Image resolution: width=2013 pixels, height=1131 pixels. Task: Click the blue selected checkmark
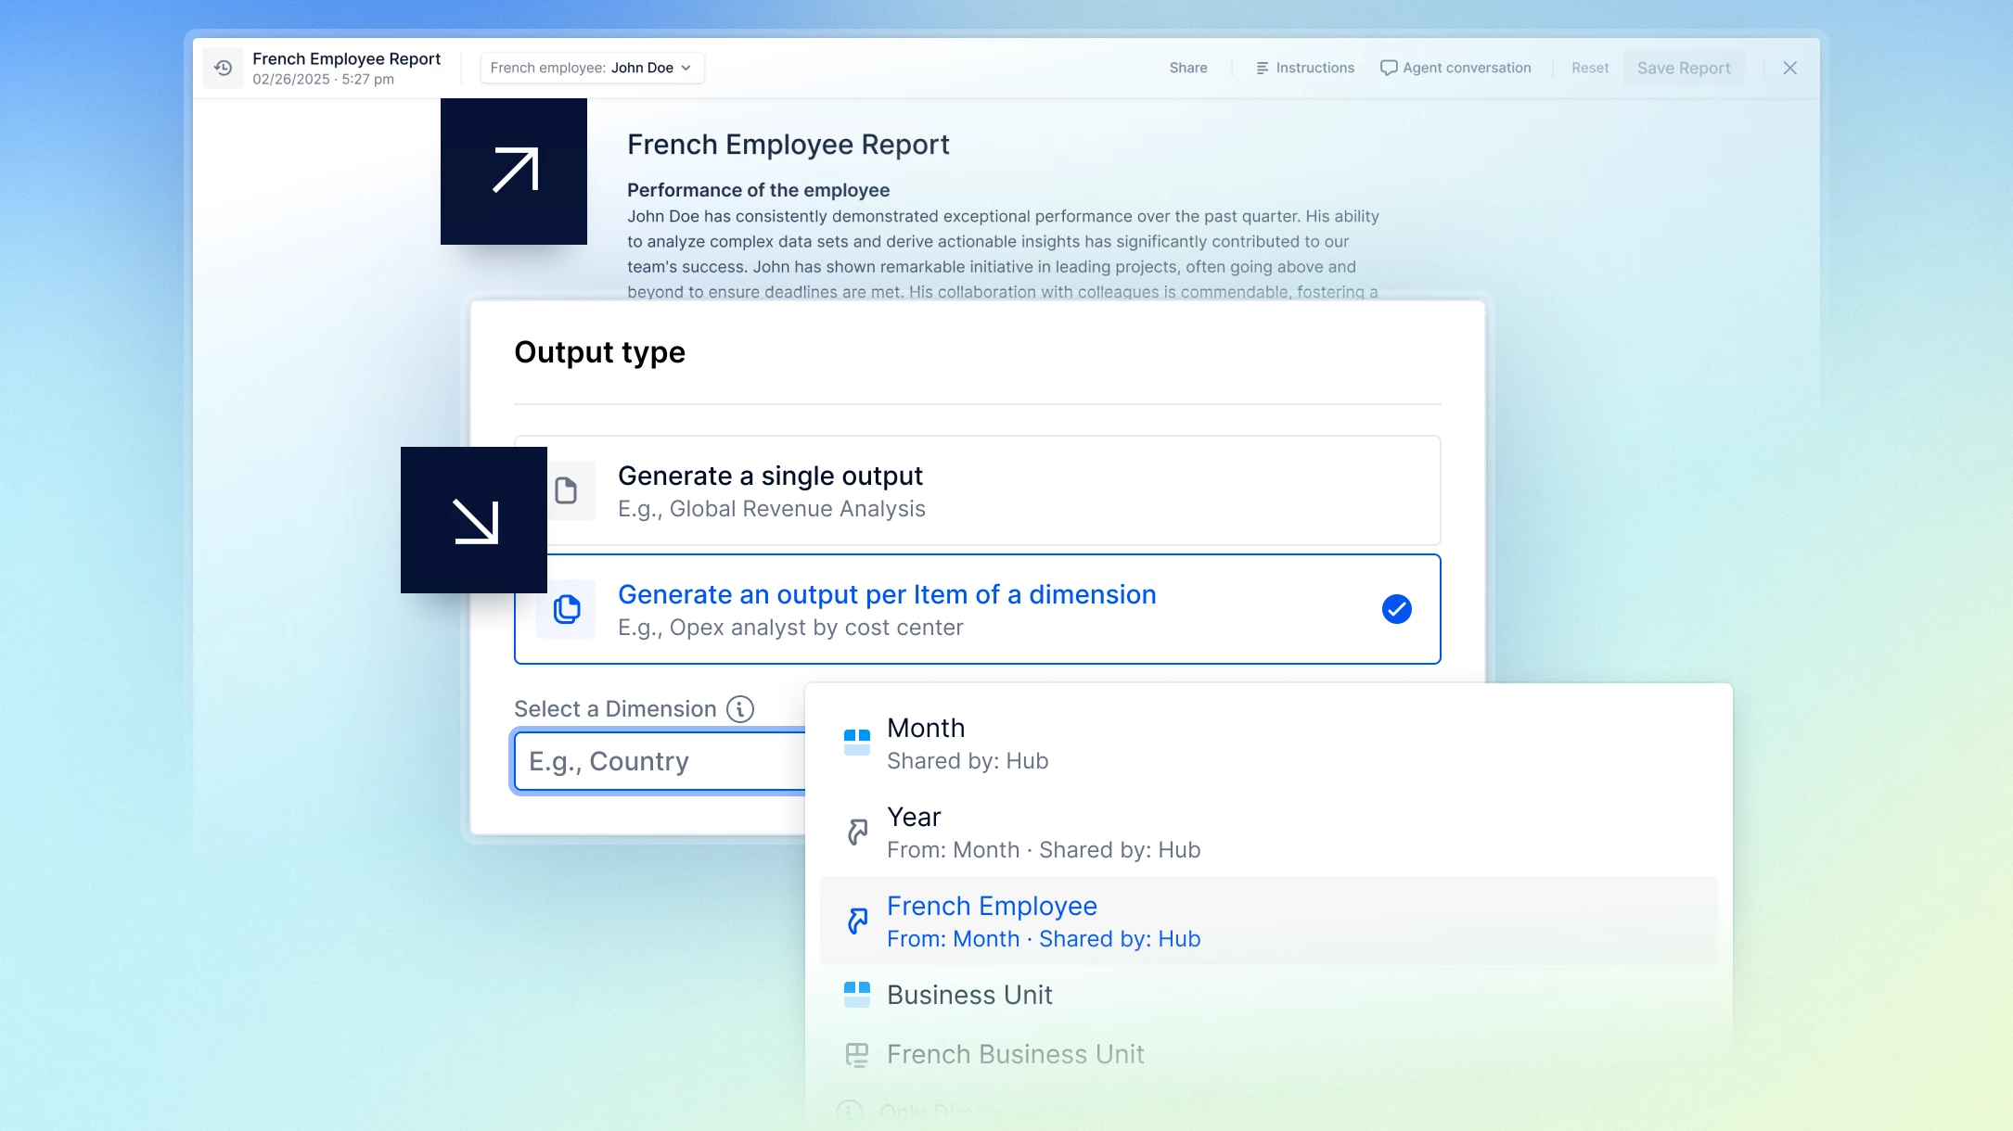(x=1396, y=609)
